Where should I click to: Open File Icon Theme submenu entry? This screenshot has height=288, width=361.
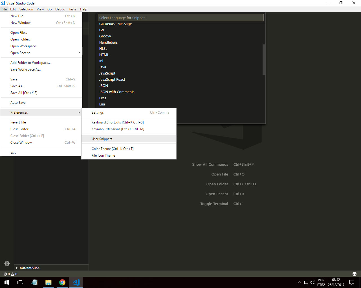129,156
